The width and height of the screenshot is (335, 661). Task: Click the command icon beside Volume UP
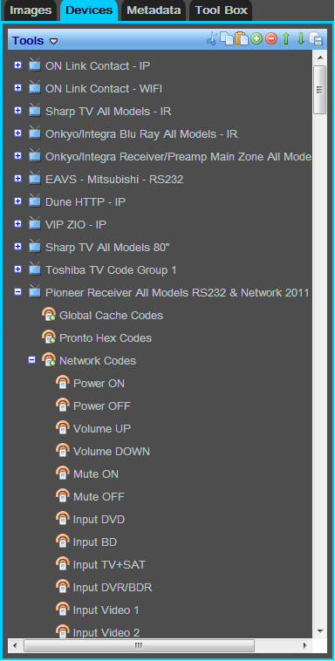(63, 428)
